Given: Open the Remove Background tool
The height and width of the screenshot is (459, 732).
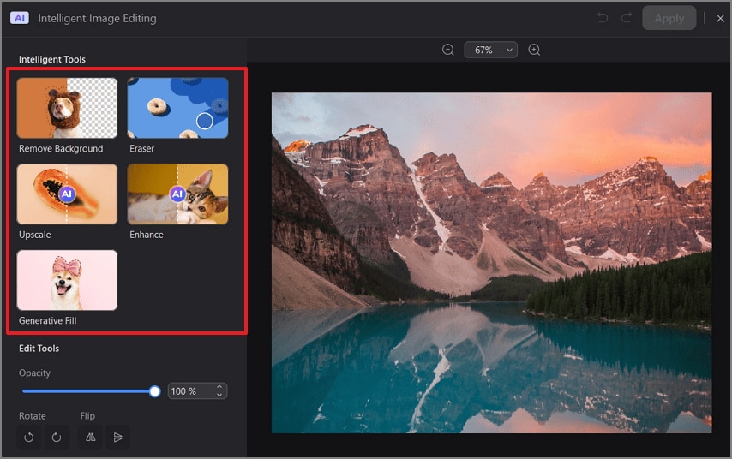Looking at the screenshot, I should (67, 108).
